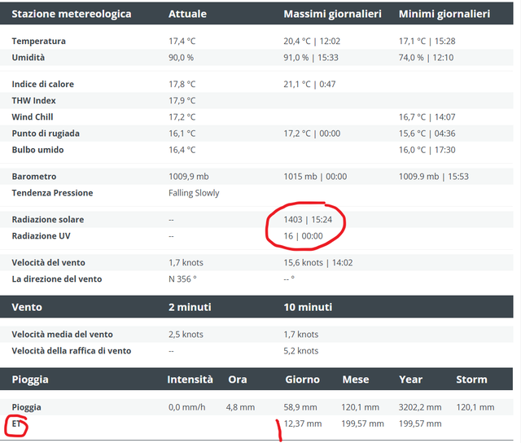Image resolution: width=521 pixels, height=443 pixels.
Task: Click wind direction value 'N 356 °'
Action: tap(182, 279)
